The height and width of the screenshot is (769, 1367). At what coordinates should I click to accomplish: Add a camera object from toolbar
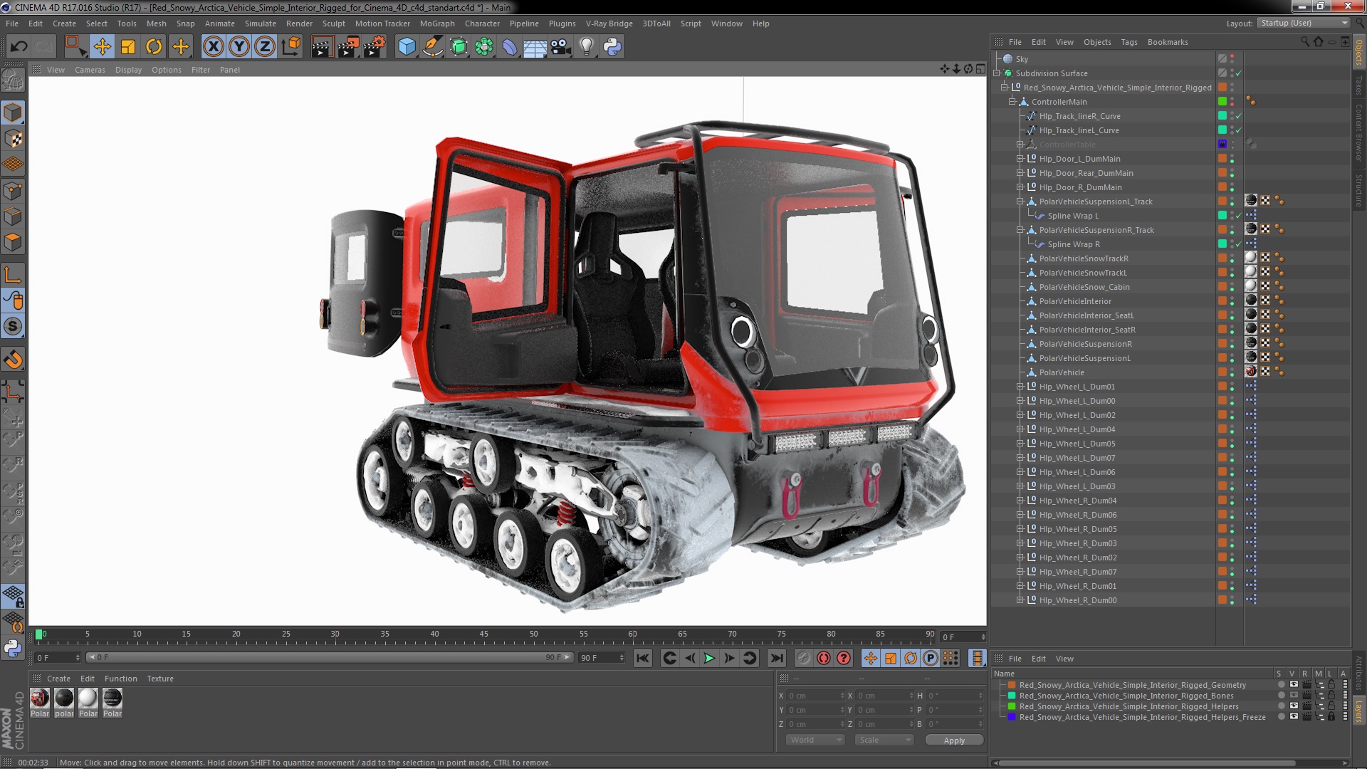coord(560,47)
